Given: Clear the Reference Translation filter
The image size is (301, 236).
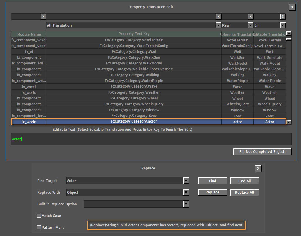Looking at the screenshot, I should coord(250,17).
